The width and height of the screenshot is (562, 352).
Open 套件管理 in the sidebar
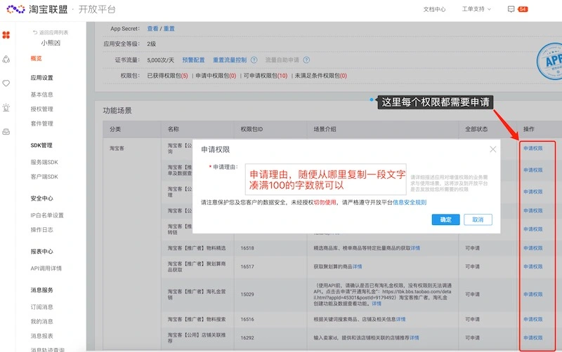tap(42, 123)
